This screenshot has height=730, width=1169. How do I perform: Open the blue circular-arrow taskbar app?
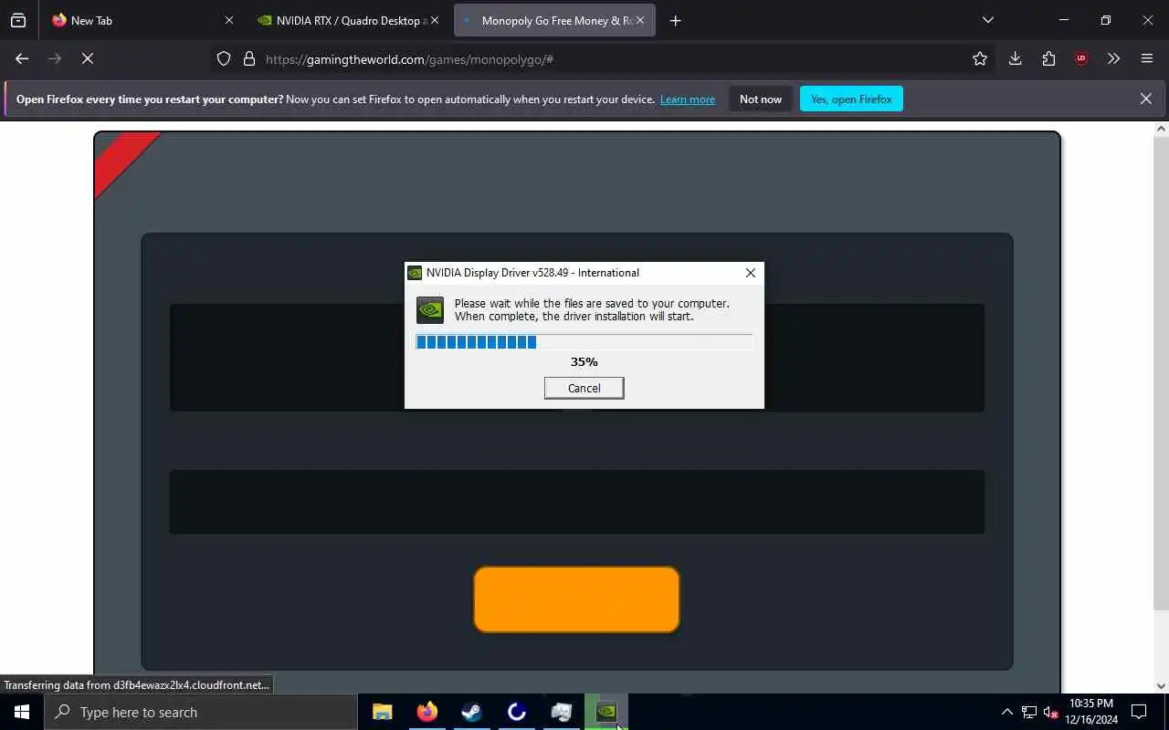517,712
